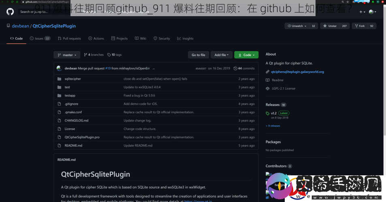This screenshot has height=202, width=386.
Task: Open pull request #19 link
Action: [108, 69]
